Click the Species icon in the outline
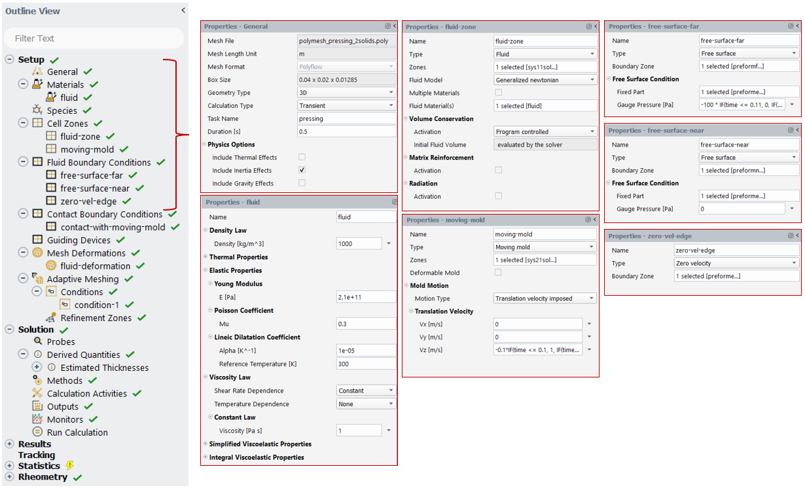This screenshot has width=805, height=488. click(37, 111)
